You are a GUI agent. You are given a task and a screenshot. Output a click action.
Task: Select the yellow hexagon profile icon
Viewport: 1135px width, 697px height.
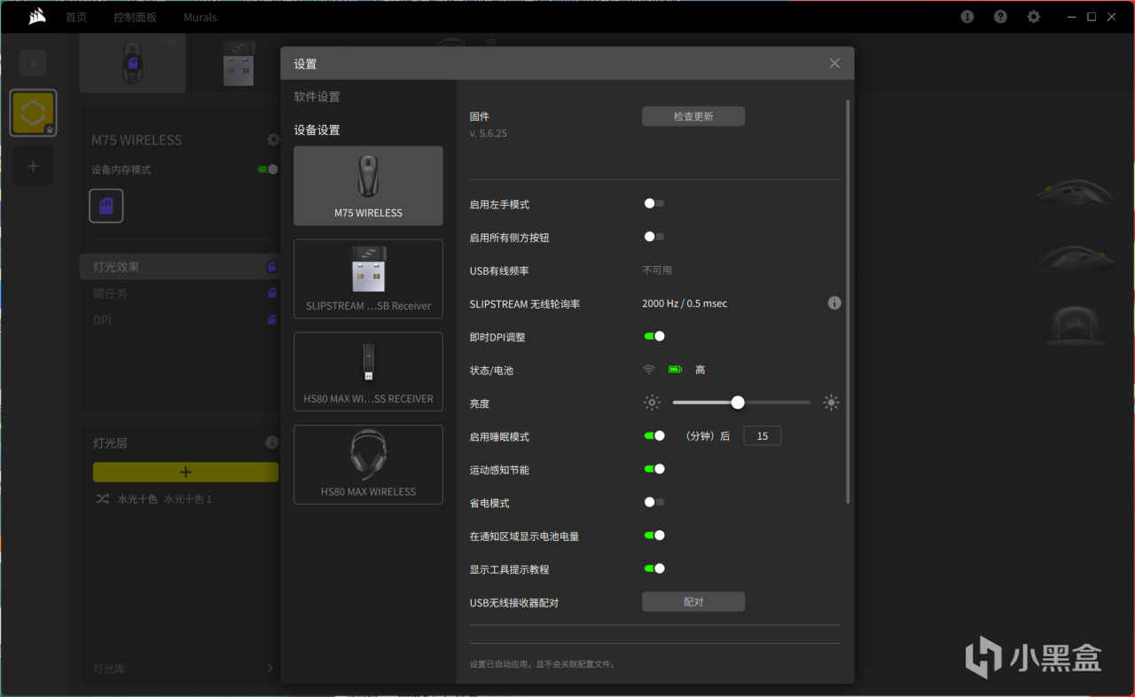(x=34, y=114)
